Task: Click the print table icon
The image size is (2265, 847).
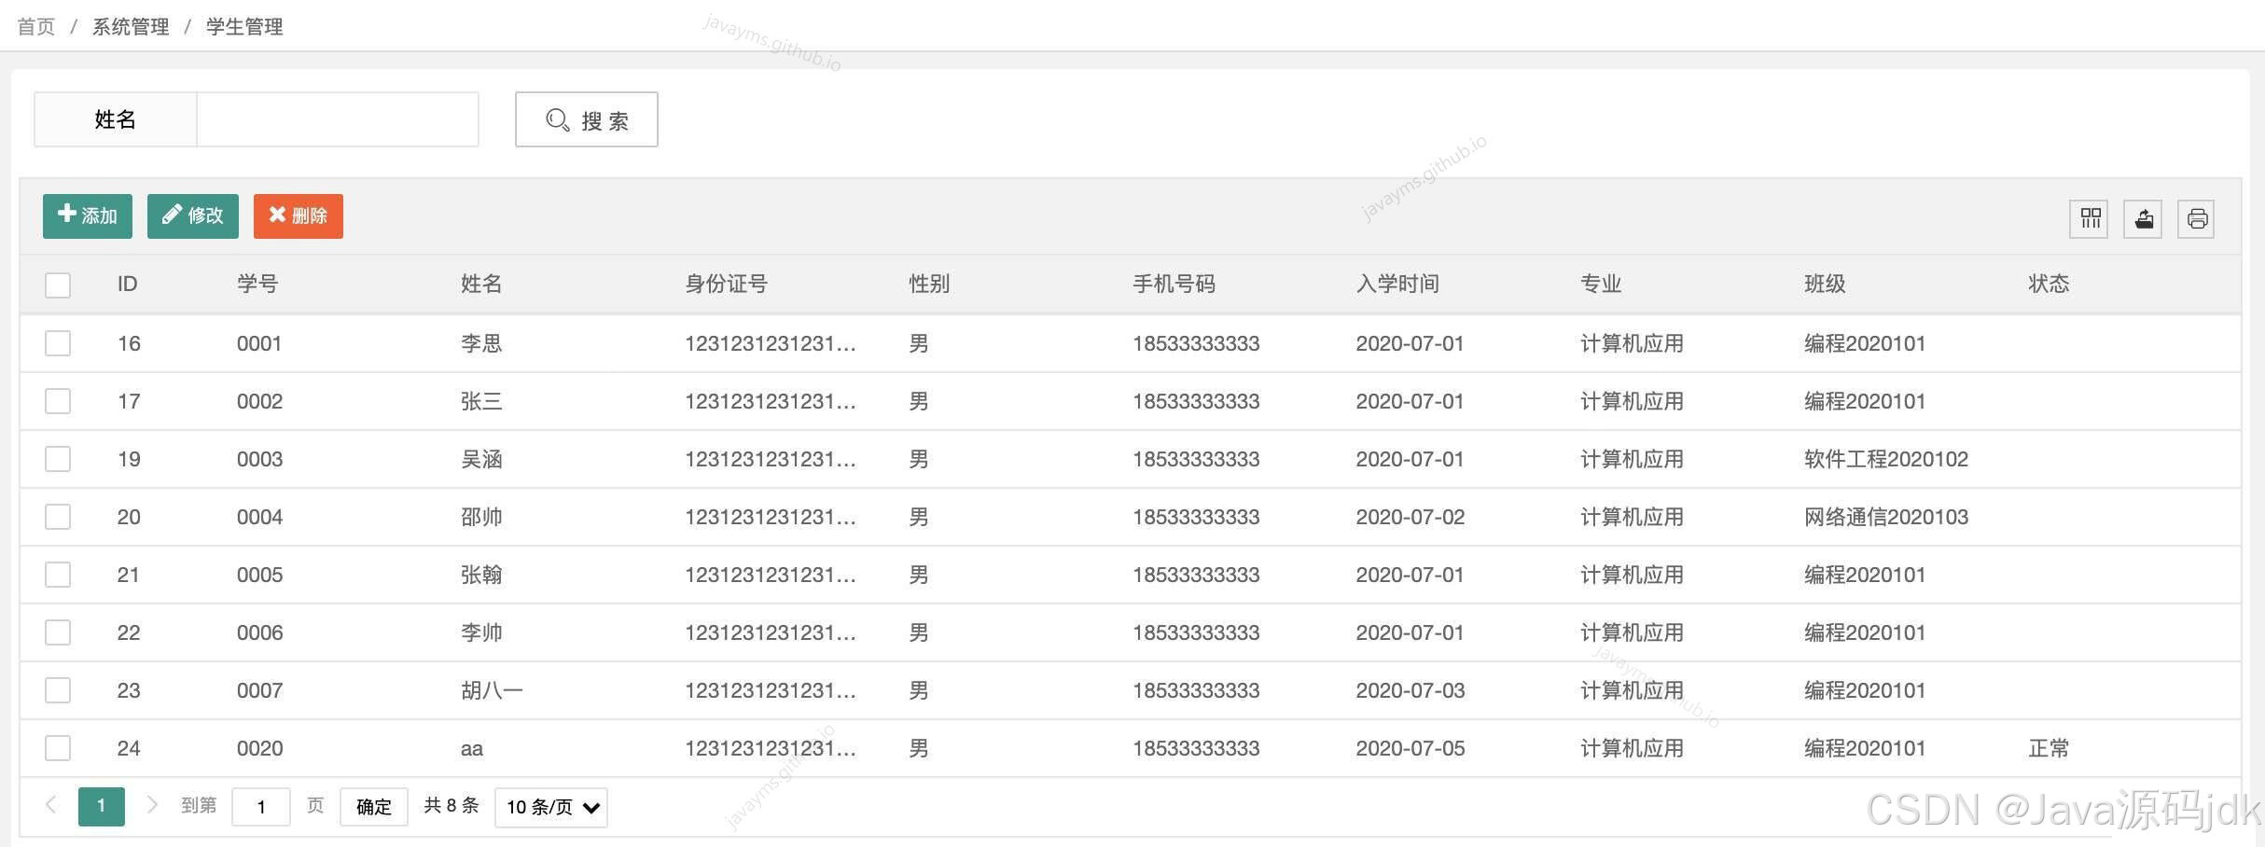Action: [x=2197, y=219]
